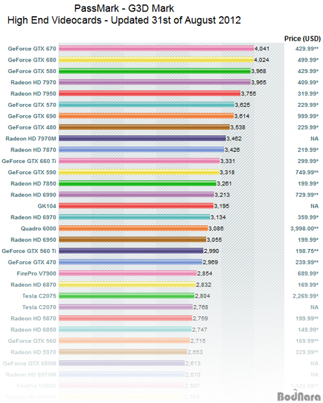Open the Radeon HD 7870 label

(x=33, y=150)
